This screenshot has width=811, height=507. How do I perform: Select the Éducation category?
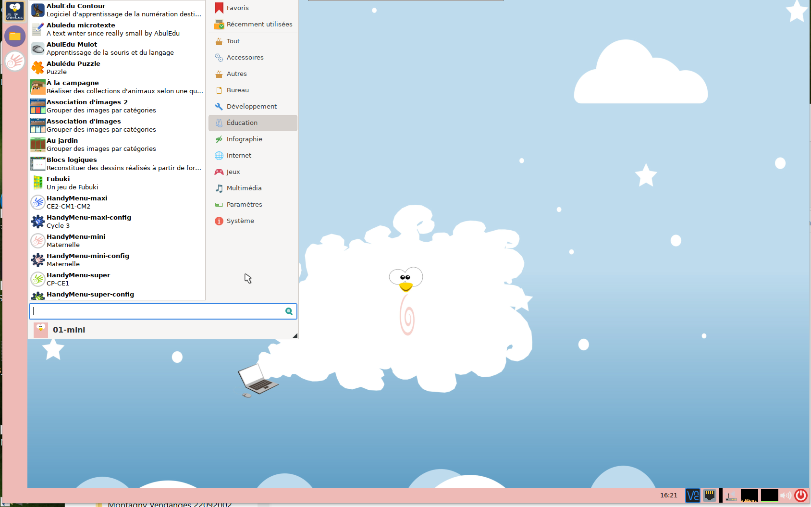pos(253,123)
